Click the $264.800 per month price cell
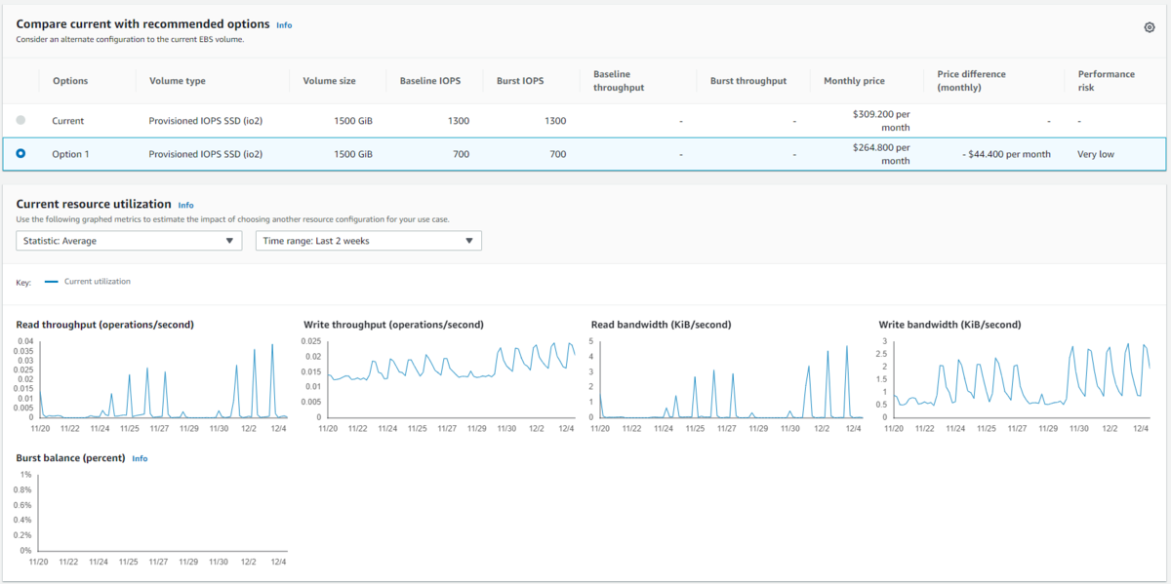 click(x=880, y=154)
